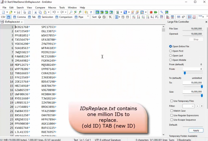Click the red Record macro icon
This screenshot has height=141, width=208.
tap(151, 12)
